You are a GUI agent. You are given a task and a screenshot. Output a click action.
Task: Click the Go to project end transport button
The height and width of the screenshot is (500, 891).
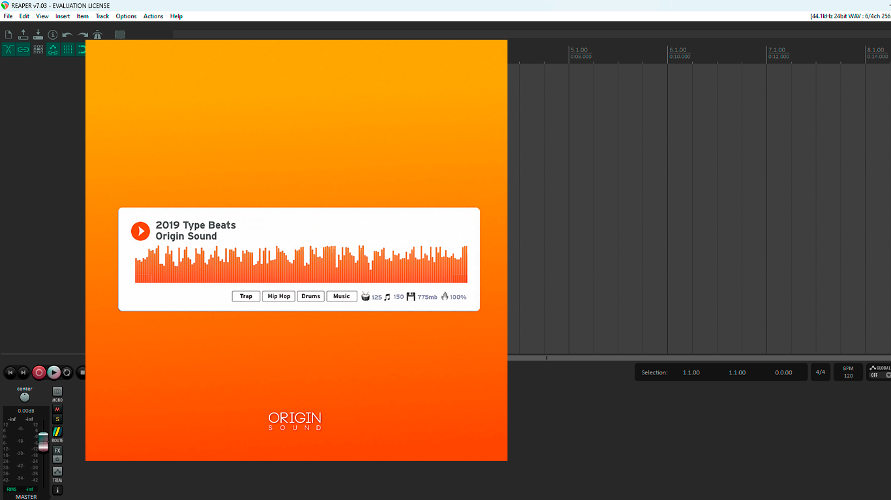23,372
